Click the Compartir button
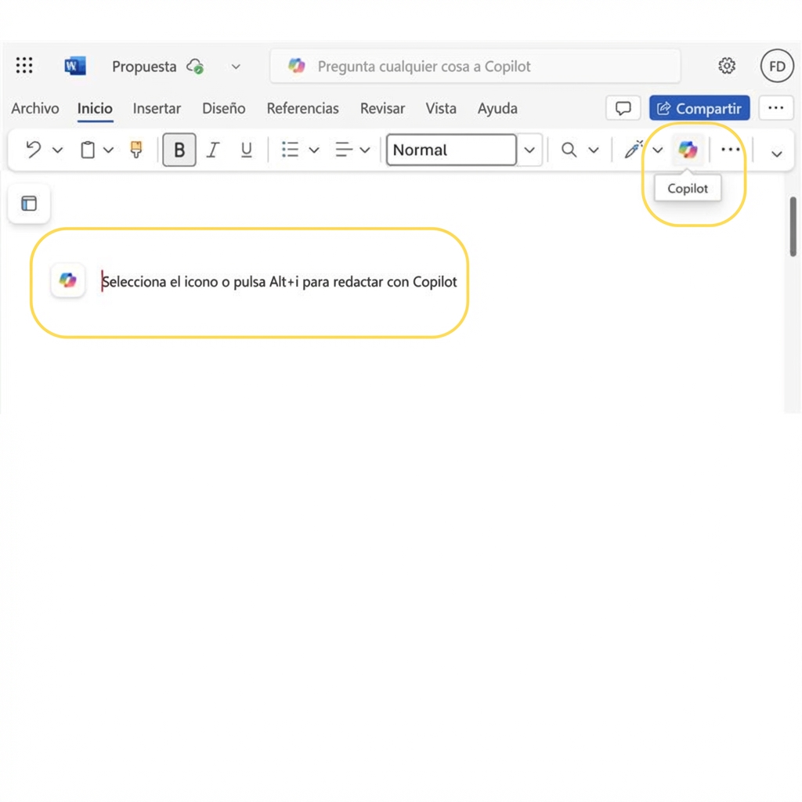 coord(699,108)
